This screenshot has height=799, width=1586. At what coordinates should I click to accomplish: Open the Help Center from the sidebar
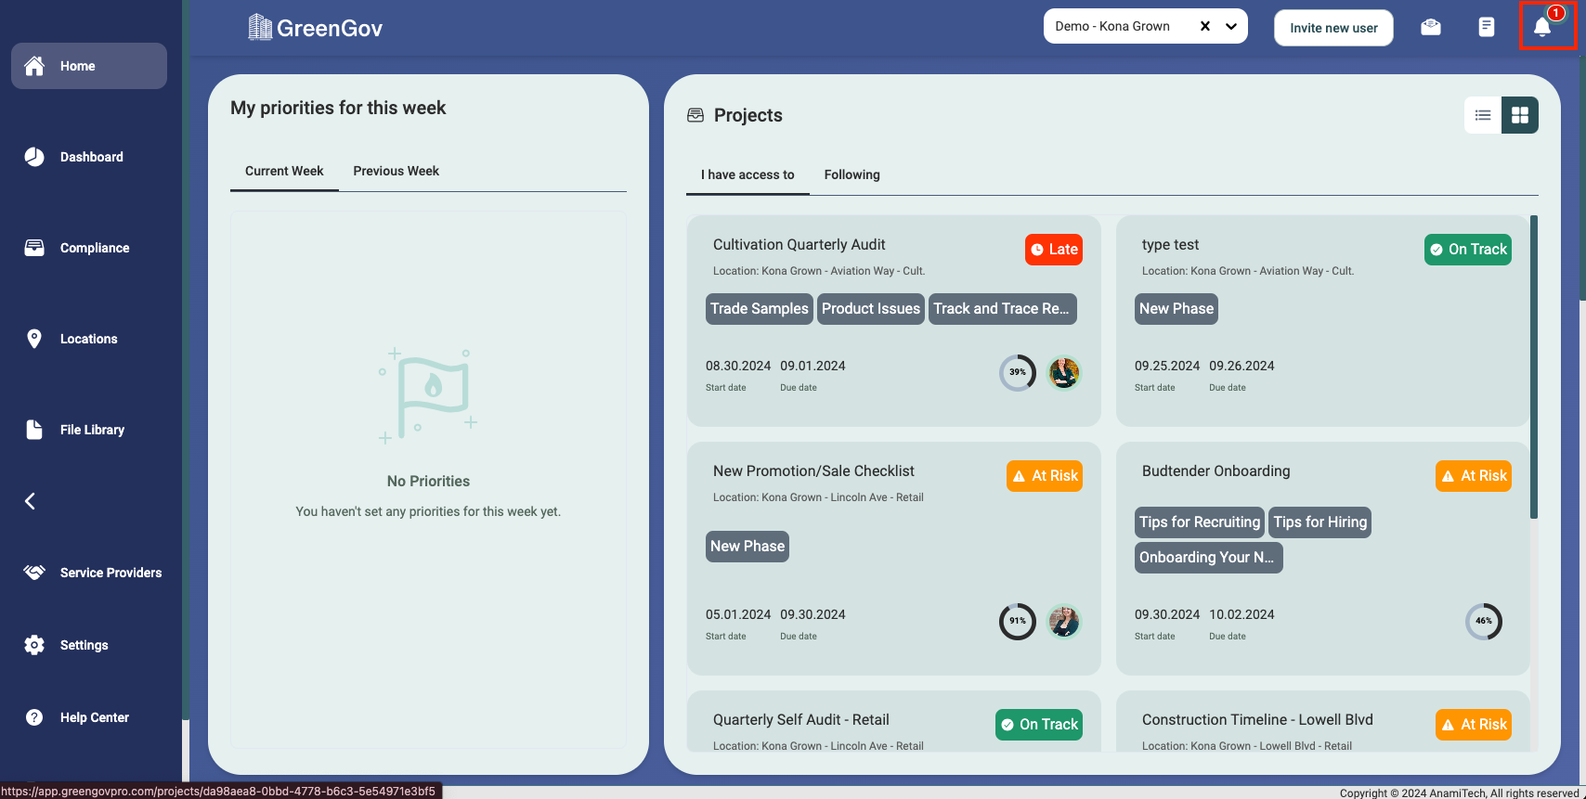pos(89,717)
